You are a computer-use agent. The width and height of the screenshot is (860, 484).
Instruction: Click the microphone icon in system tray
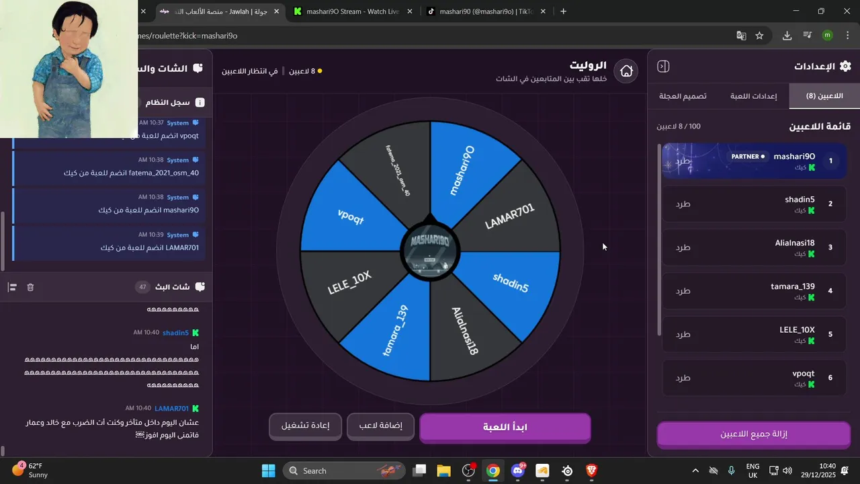pyautogui.click(x=731, y=471)
